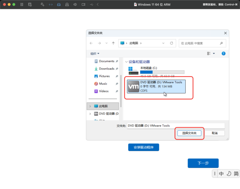Switch IME language via 中 indicator
Image resolution: width=240 pixels, height=189 pixels.
(221, 174)
